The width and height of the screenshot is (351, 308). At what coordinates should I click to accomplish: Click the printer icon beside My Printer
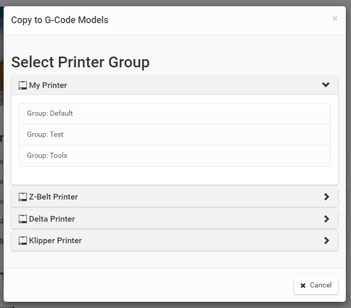coord(23,85)
